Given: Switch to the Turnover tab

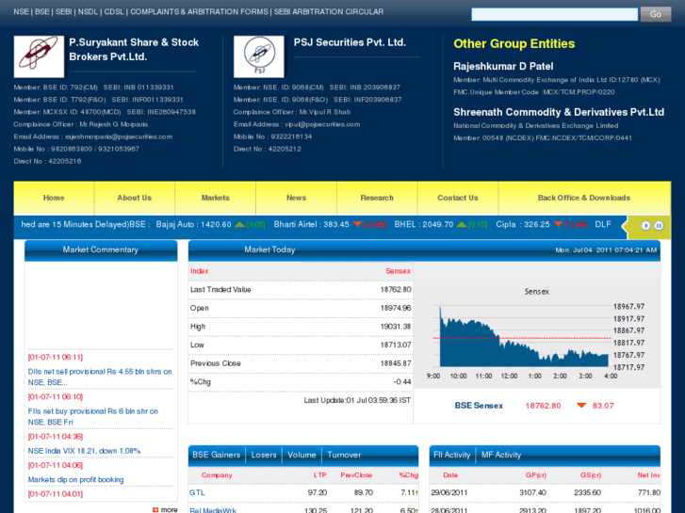Looking at the screenshot, I should [x=344, y=455].
